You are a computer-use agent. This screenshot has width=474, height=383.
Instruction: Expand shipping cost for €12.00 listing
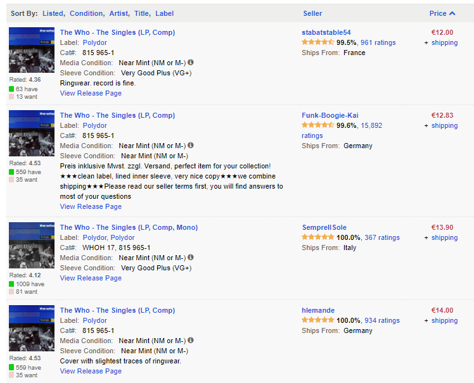[444, 42]
